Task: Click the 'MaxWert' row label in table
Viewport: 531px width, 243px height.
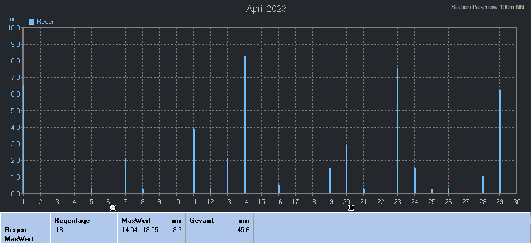Action: [19, 239]
